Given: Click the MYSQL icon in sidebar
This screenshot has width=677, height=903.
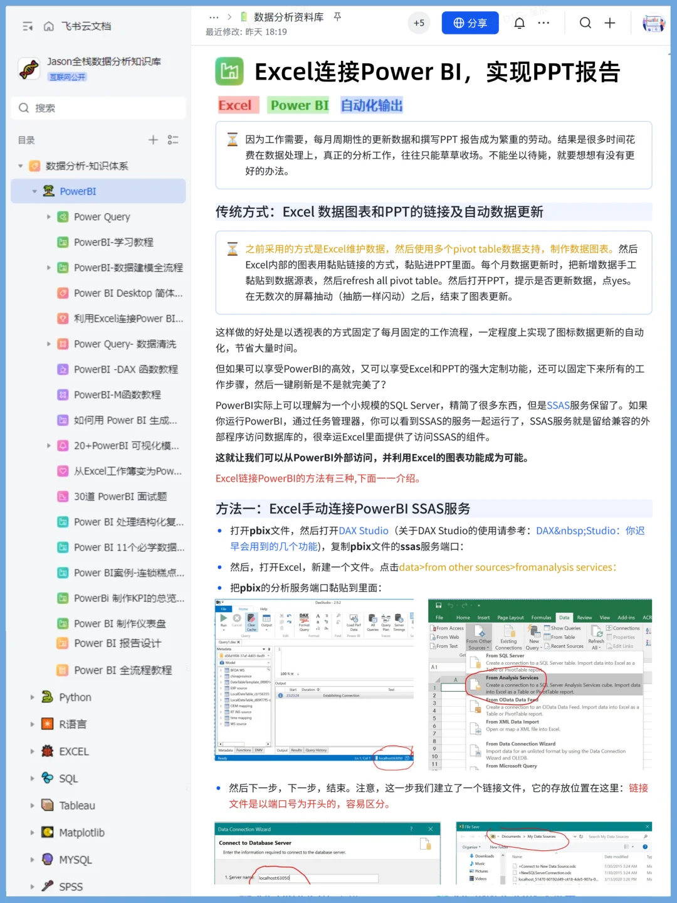Looking at the screenshot, I should tap(47, 859).
